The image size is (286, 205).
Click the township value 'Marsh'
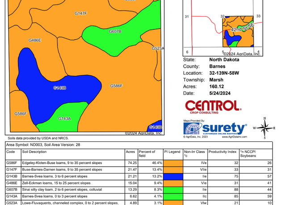[216, 80]
